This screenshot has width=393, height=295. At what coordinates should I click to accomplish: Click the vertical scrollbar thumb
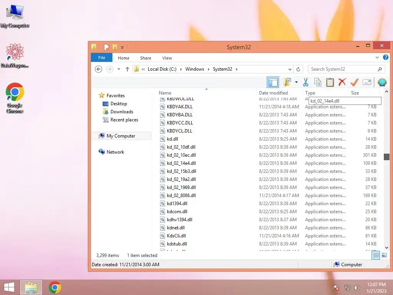(386, 157)
